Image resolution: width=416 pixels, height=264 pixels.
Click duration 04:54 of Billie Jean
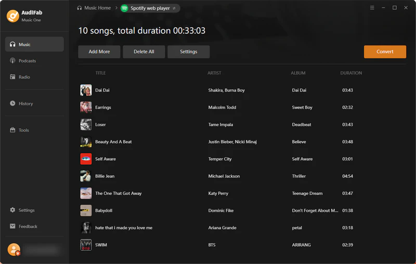coord(347,176)
